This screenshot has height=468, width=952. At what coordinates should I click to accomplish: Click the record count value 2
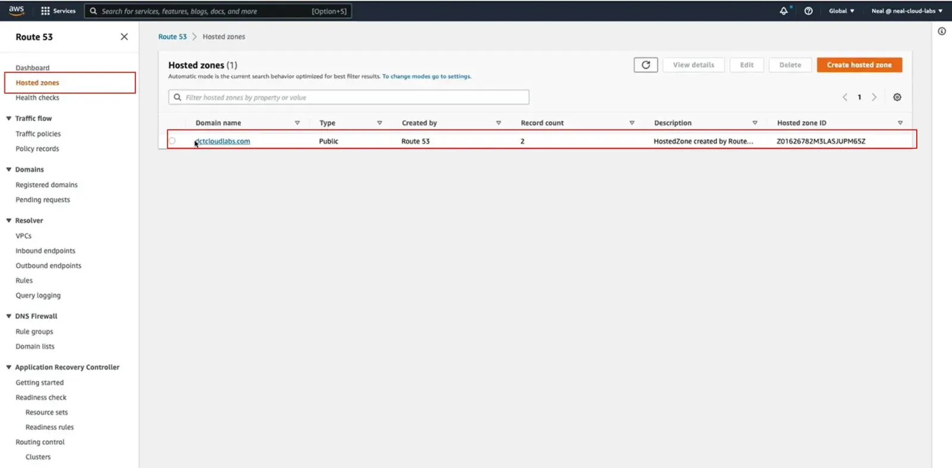coord(522,142)
